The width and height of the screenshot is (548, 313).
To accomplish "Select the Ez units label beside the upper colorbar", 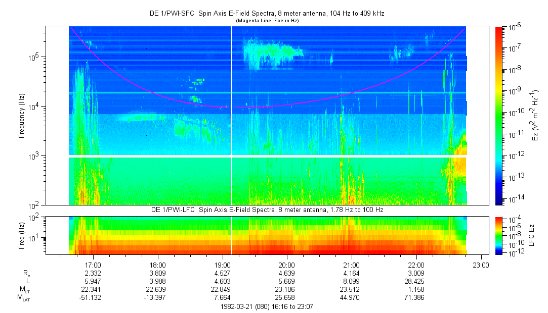I will click(536, 116).
